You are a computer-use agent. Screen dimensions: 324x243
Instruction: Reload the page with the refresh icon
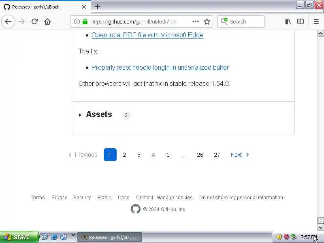click(34, 21)
